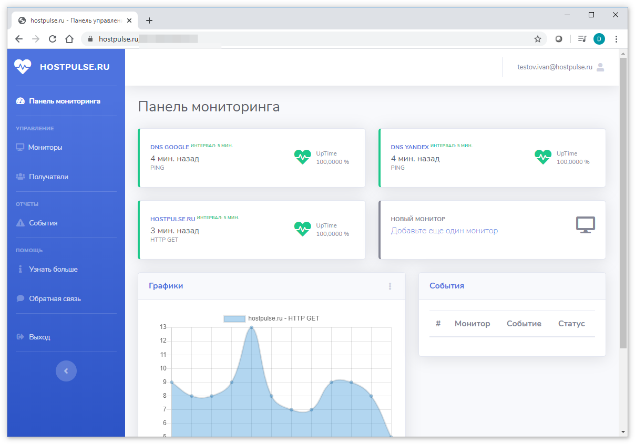Open Мониторы in the sidebar

pyautogui.click(x=45, y=148)
